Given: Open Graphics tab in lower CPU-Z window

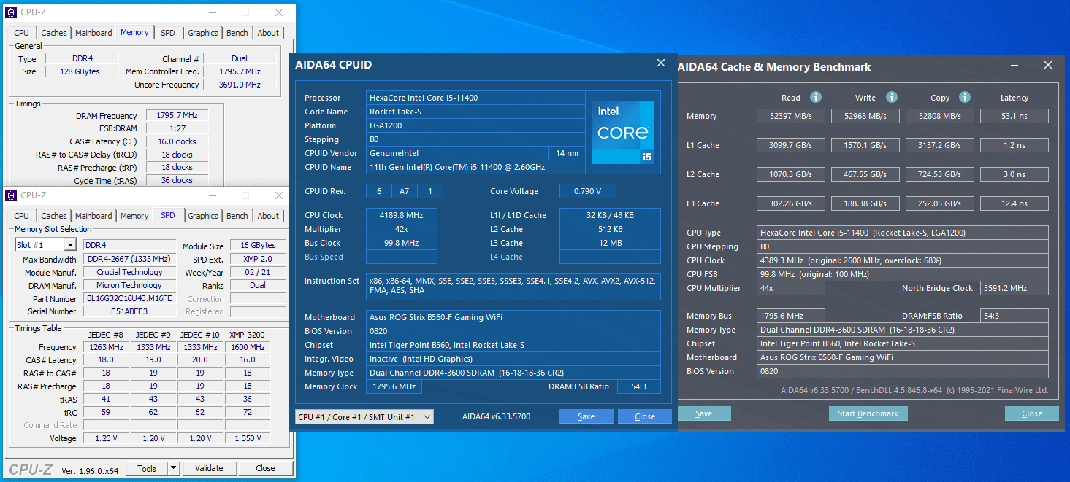Looking at the screenshot, I should click(x=203, y=216).
